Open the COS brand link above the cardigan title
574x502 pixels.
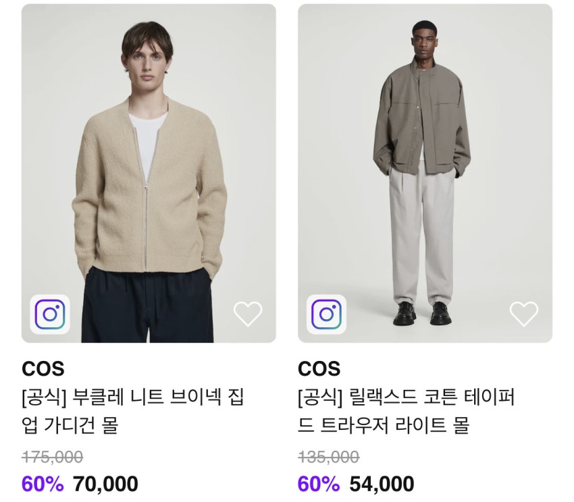point(43,369)
